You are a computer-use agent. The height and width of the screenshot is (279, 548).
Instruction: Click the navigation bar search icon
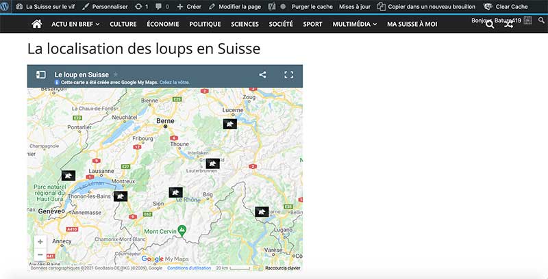click(x=490, y=25)
